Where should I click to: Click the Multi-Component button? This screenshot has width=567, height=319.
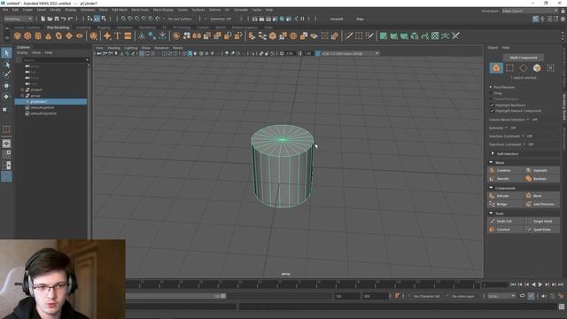coord(524,58)
